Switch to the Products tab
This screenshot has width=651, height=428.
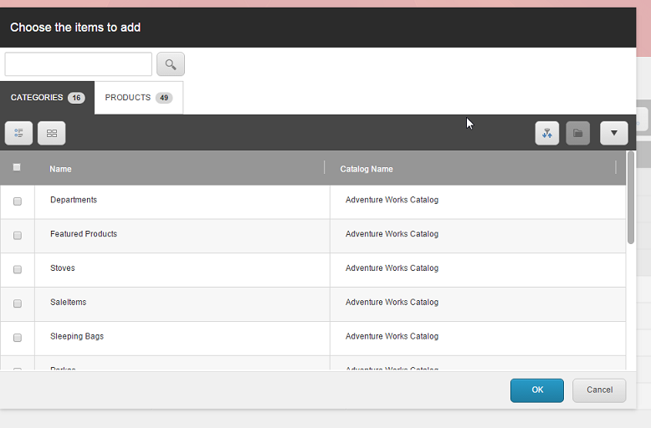pos(138,98)
